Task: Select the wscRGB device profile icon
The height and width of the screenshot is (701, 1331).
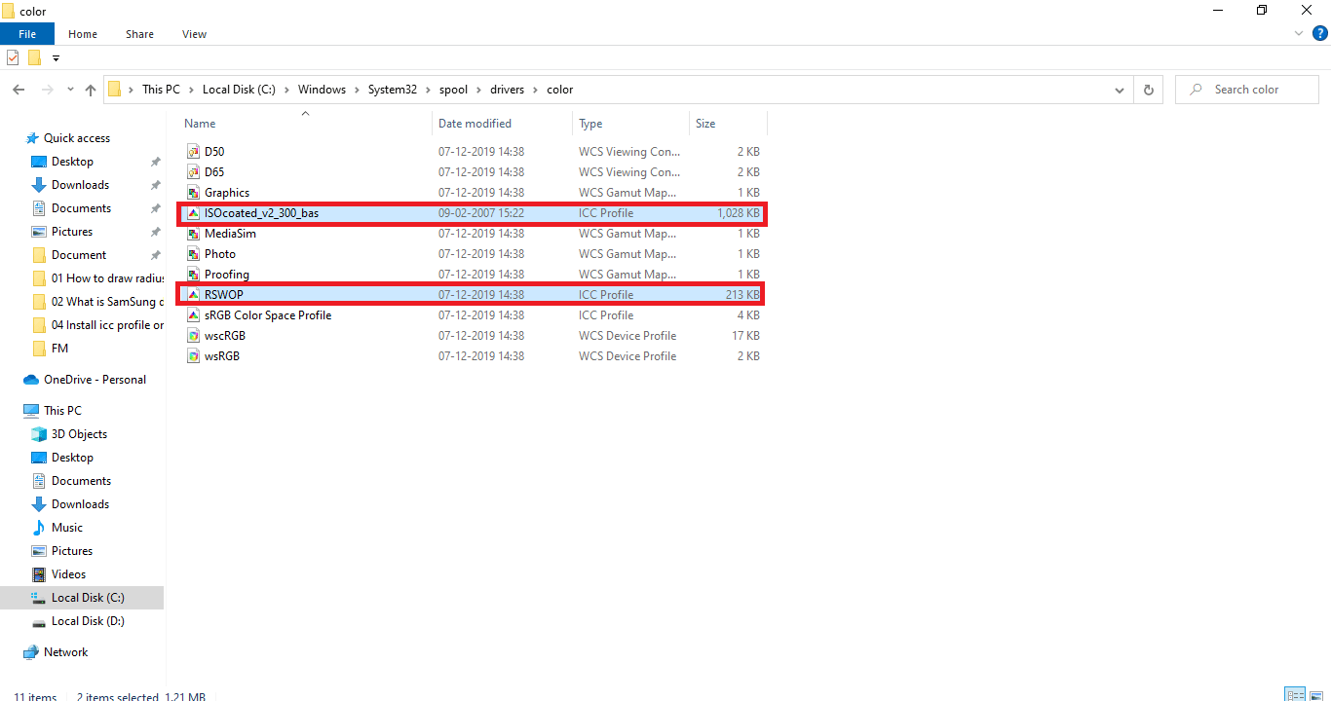Action: tap(193, 336)
